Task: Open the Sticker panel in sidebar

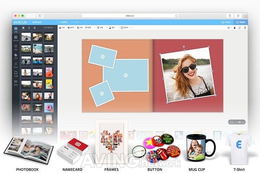Action: (x=16, y=56)
